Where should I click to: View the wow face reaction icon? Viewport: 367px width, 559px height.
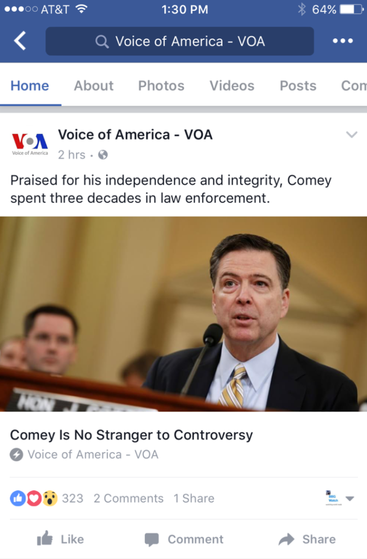(x=50, y=498)
